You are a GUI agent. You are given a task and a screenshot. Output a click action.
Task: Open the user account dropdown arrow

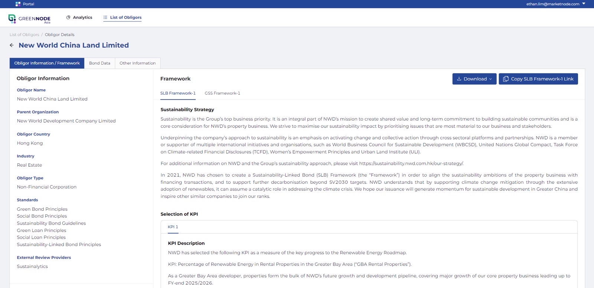coord(584,4)
